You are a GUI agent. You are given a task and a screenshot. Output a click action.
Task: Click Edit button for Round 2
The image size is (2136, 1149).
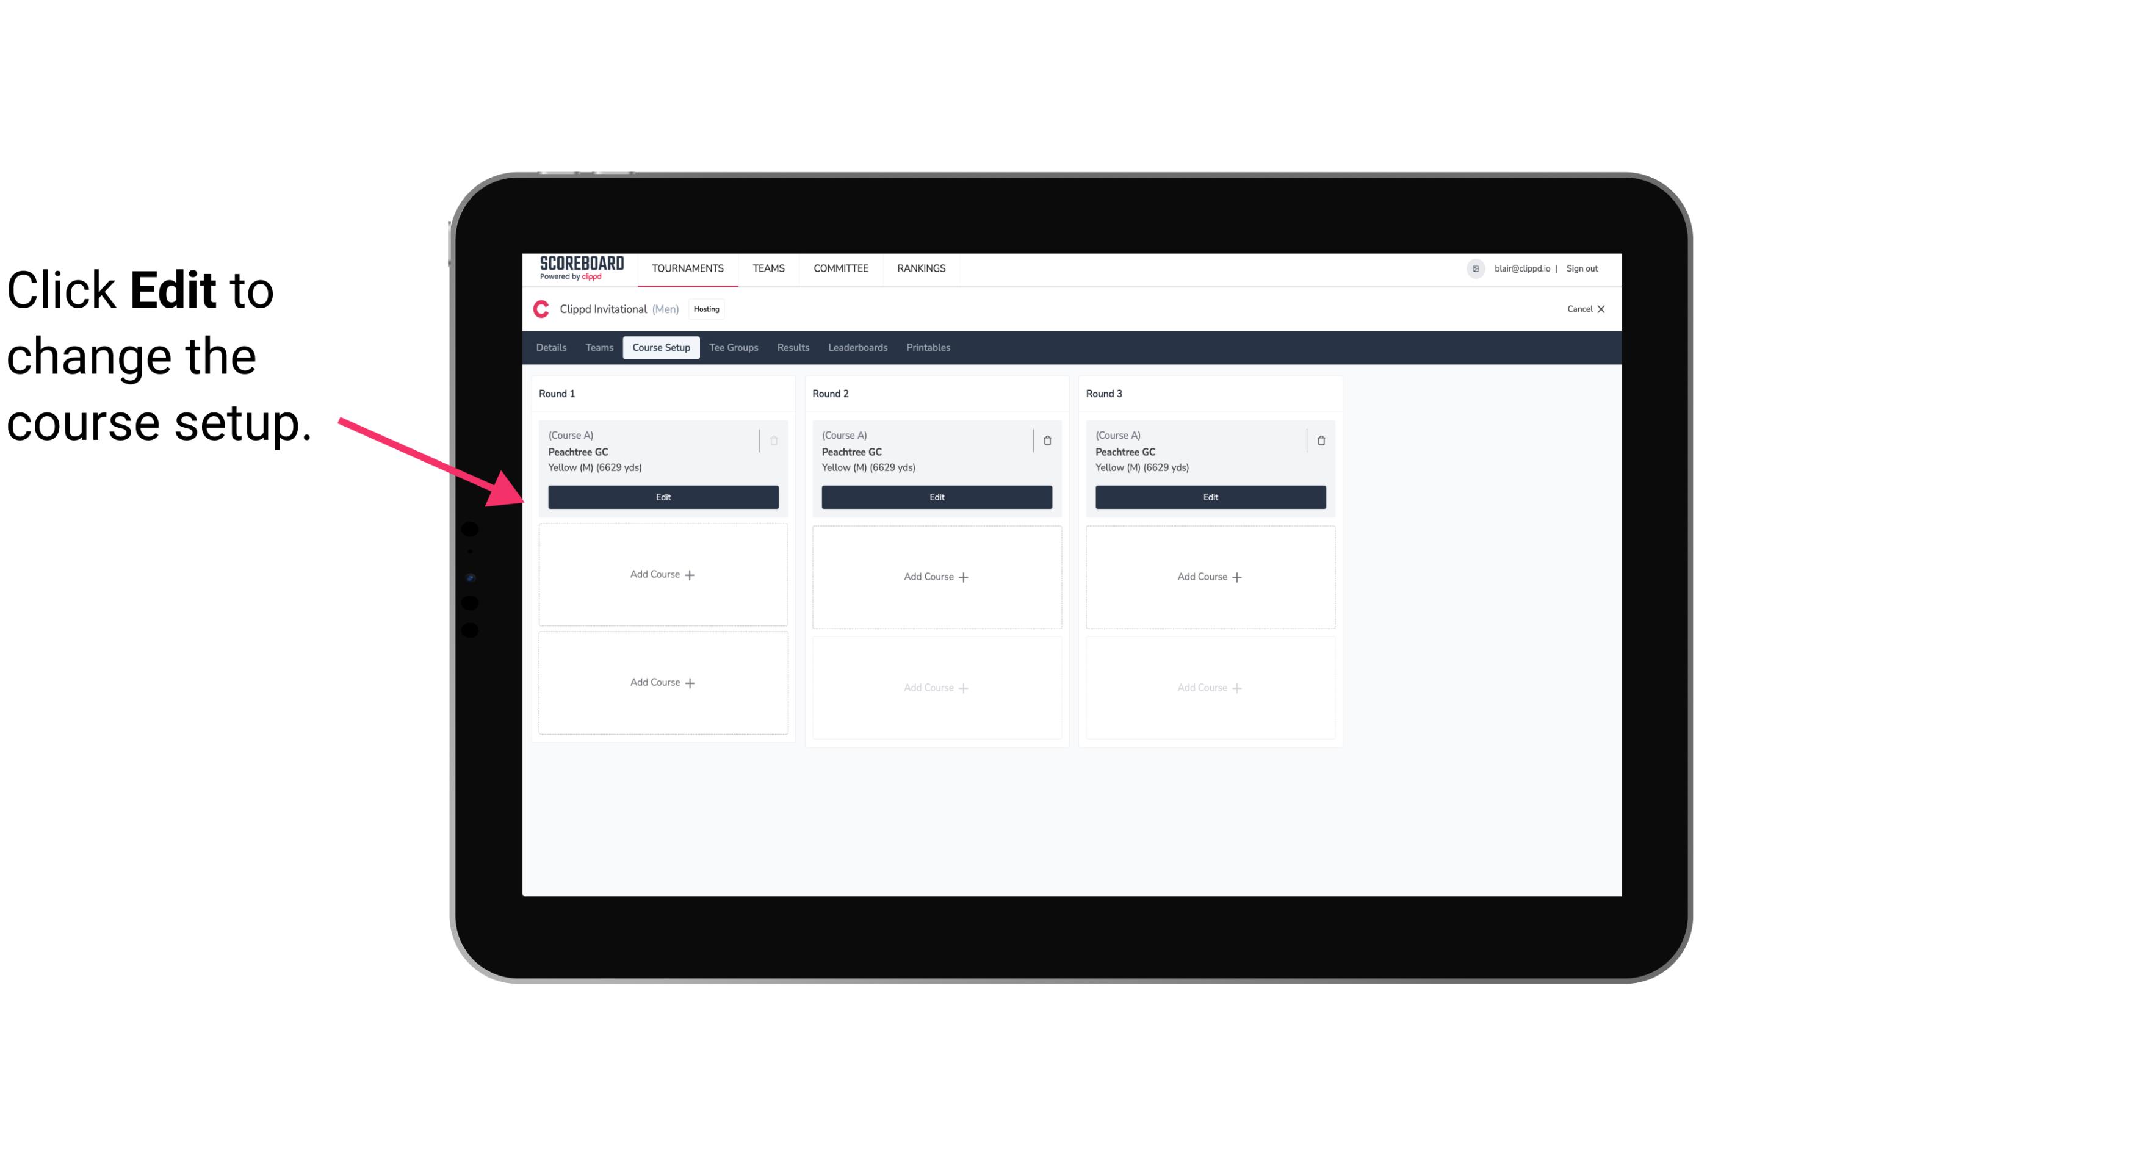click(935, 495)
